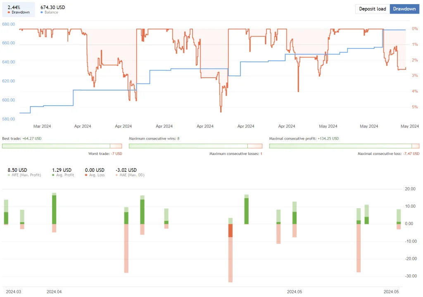Switch to the Drawdown view
This screenshot has width=423, height=297.
[x=404, y=9]
